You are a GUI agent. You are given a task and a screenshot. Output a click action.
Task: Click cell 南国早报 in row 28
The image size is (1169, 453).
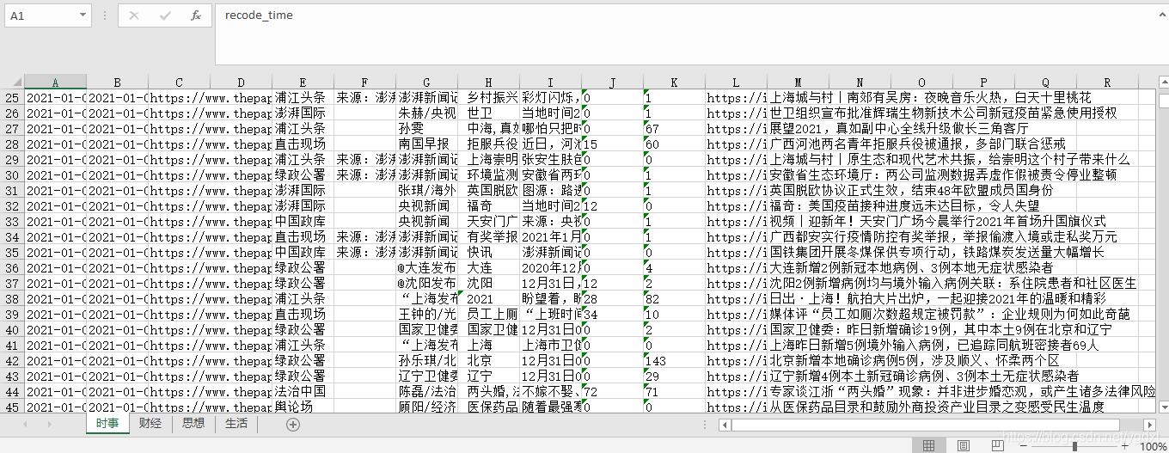tap(427, 144)
